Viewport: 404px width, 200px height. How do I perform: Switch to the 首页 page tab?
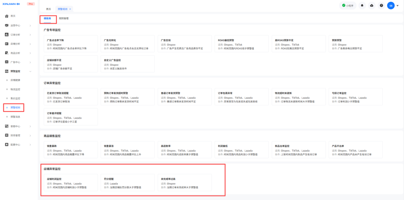(x=48, y=9)
